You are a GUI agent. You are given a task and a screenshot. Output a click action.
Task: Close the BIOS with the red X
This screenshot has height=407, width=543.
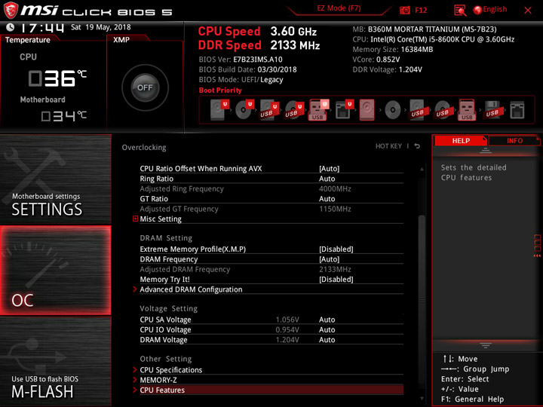(528, 11)
